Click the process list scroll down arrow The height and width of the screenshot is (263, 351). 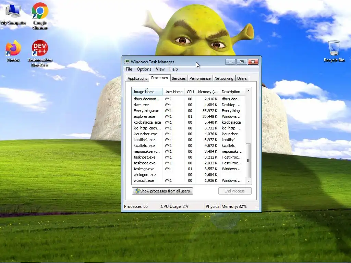click(x=248, y=181)
